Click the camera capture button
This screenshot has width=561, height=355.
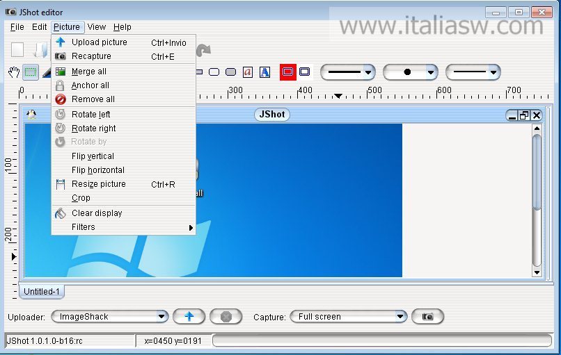tap(427, 317)
